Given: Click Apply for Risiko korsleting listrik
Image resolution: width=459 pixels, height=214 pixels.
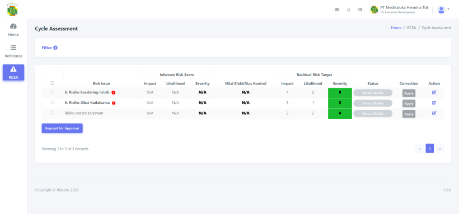Looking at the screenshot, I should (x=409, y=93).
